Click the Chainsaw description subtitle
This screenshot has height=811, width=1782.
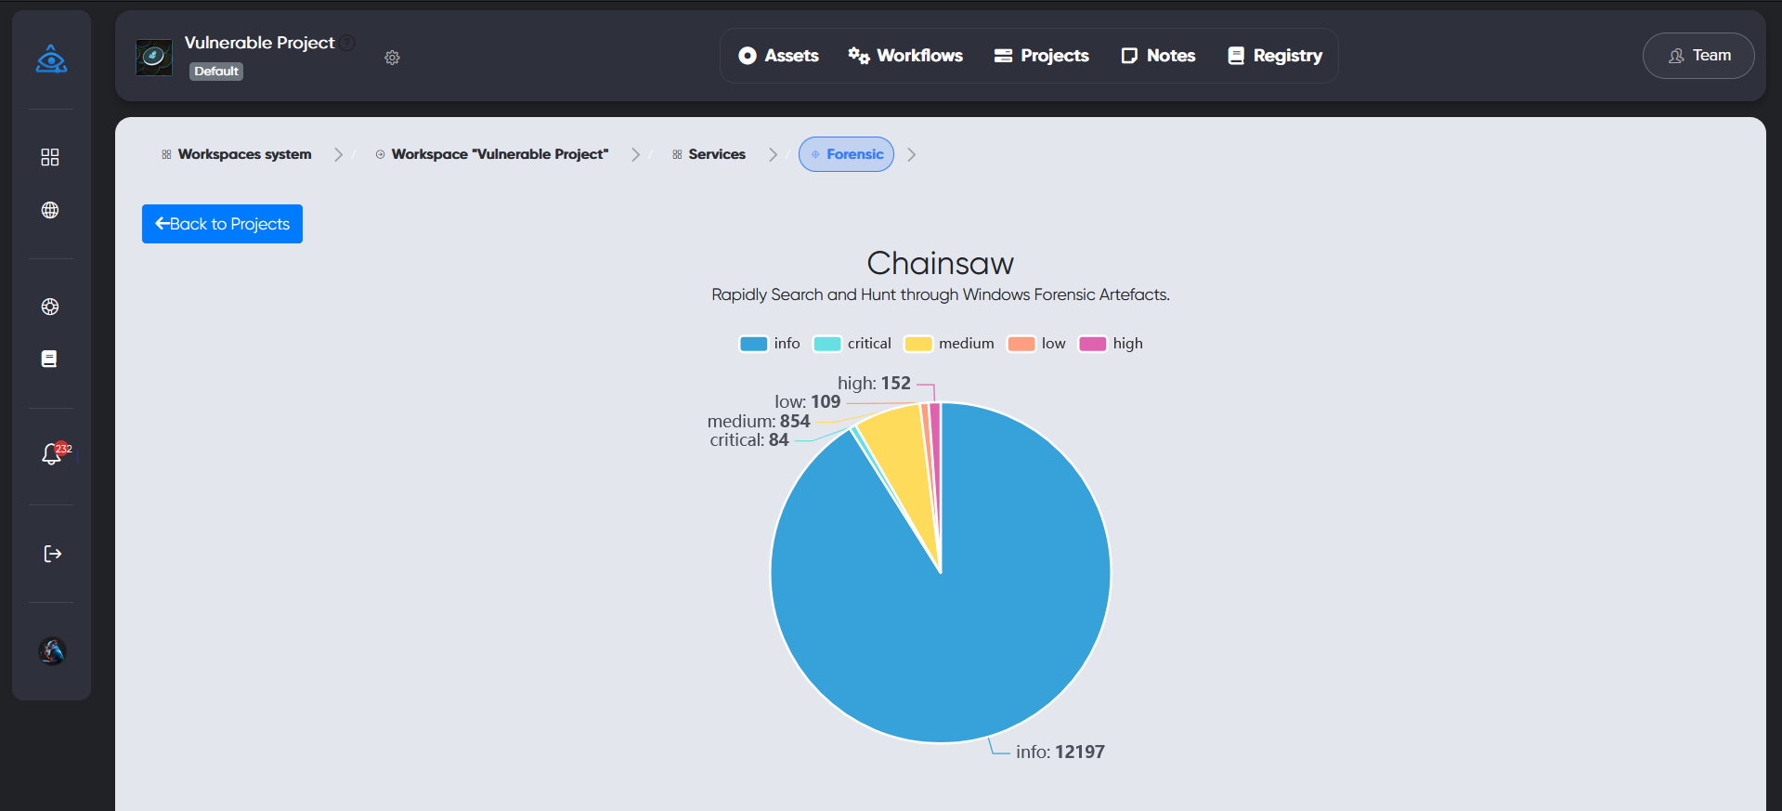point(941,294)
